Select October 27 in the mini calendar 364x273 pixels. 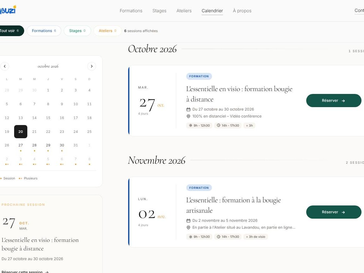21,145
